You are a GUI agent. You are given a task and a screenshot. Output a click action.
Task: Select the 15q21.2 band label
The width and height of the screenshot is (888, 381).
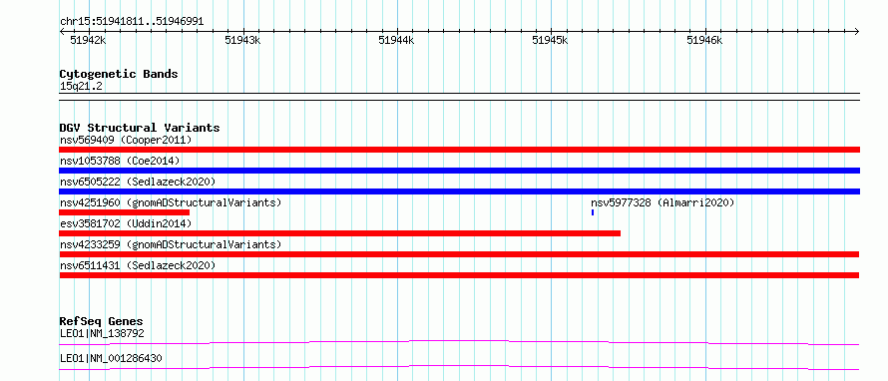81,87
